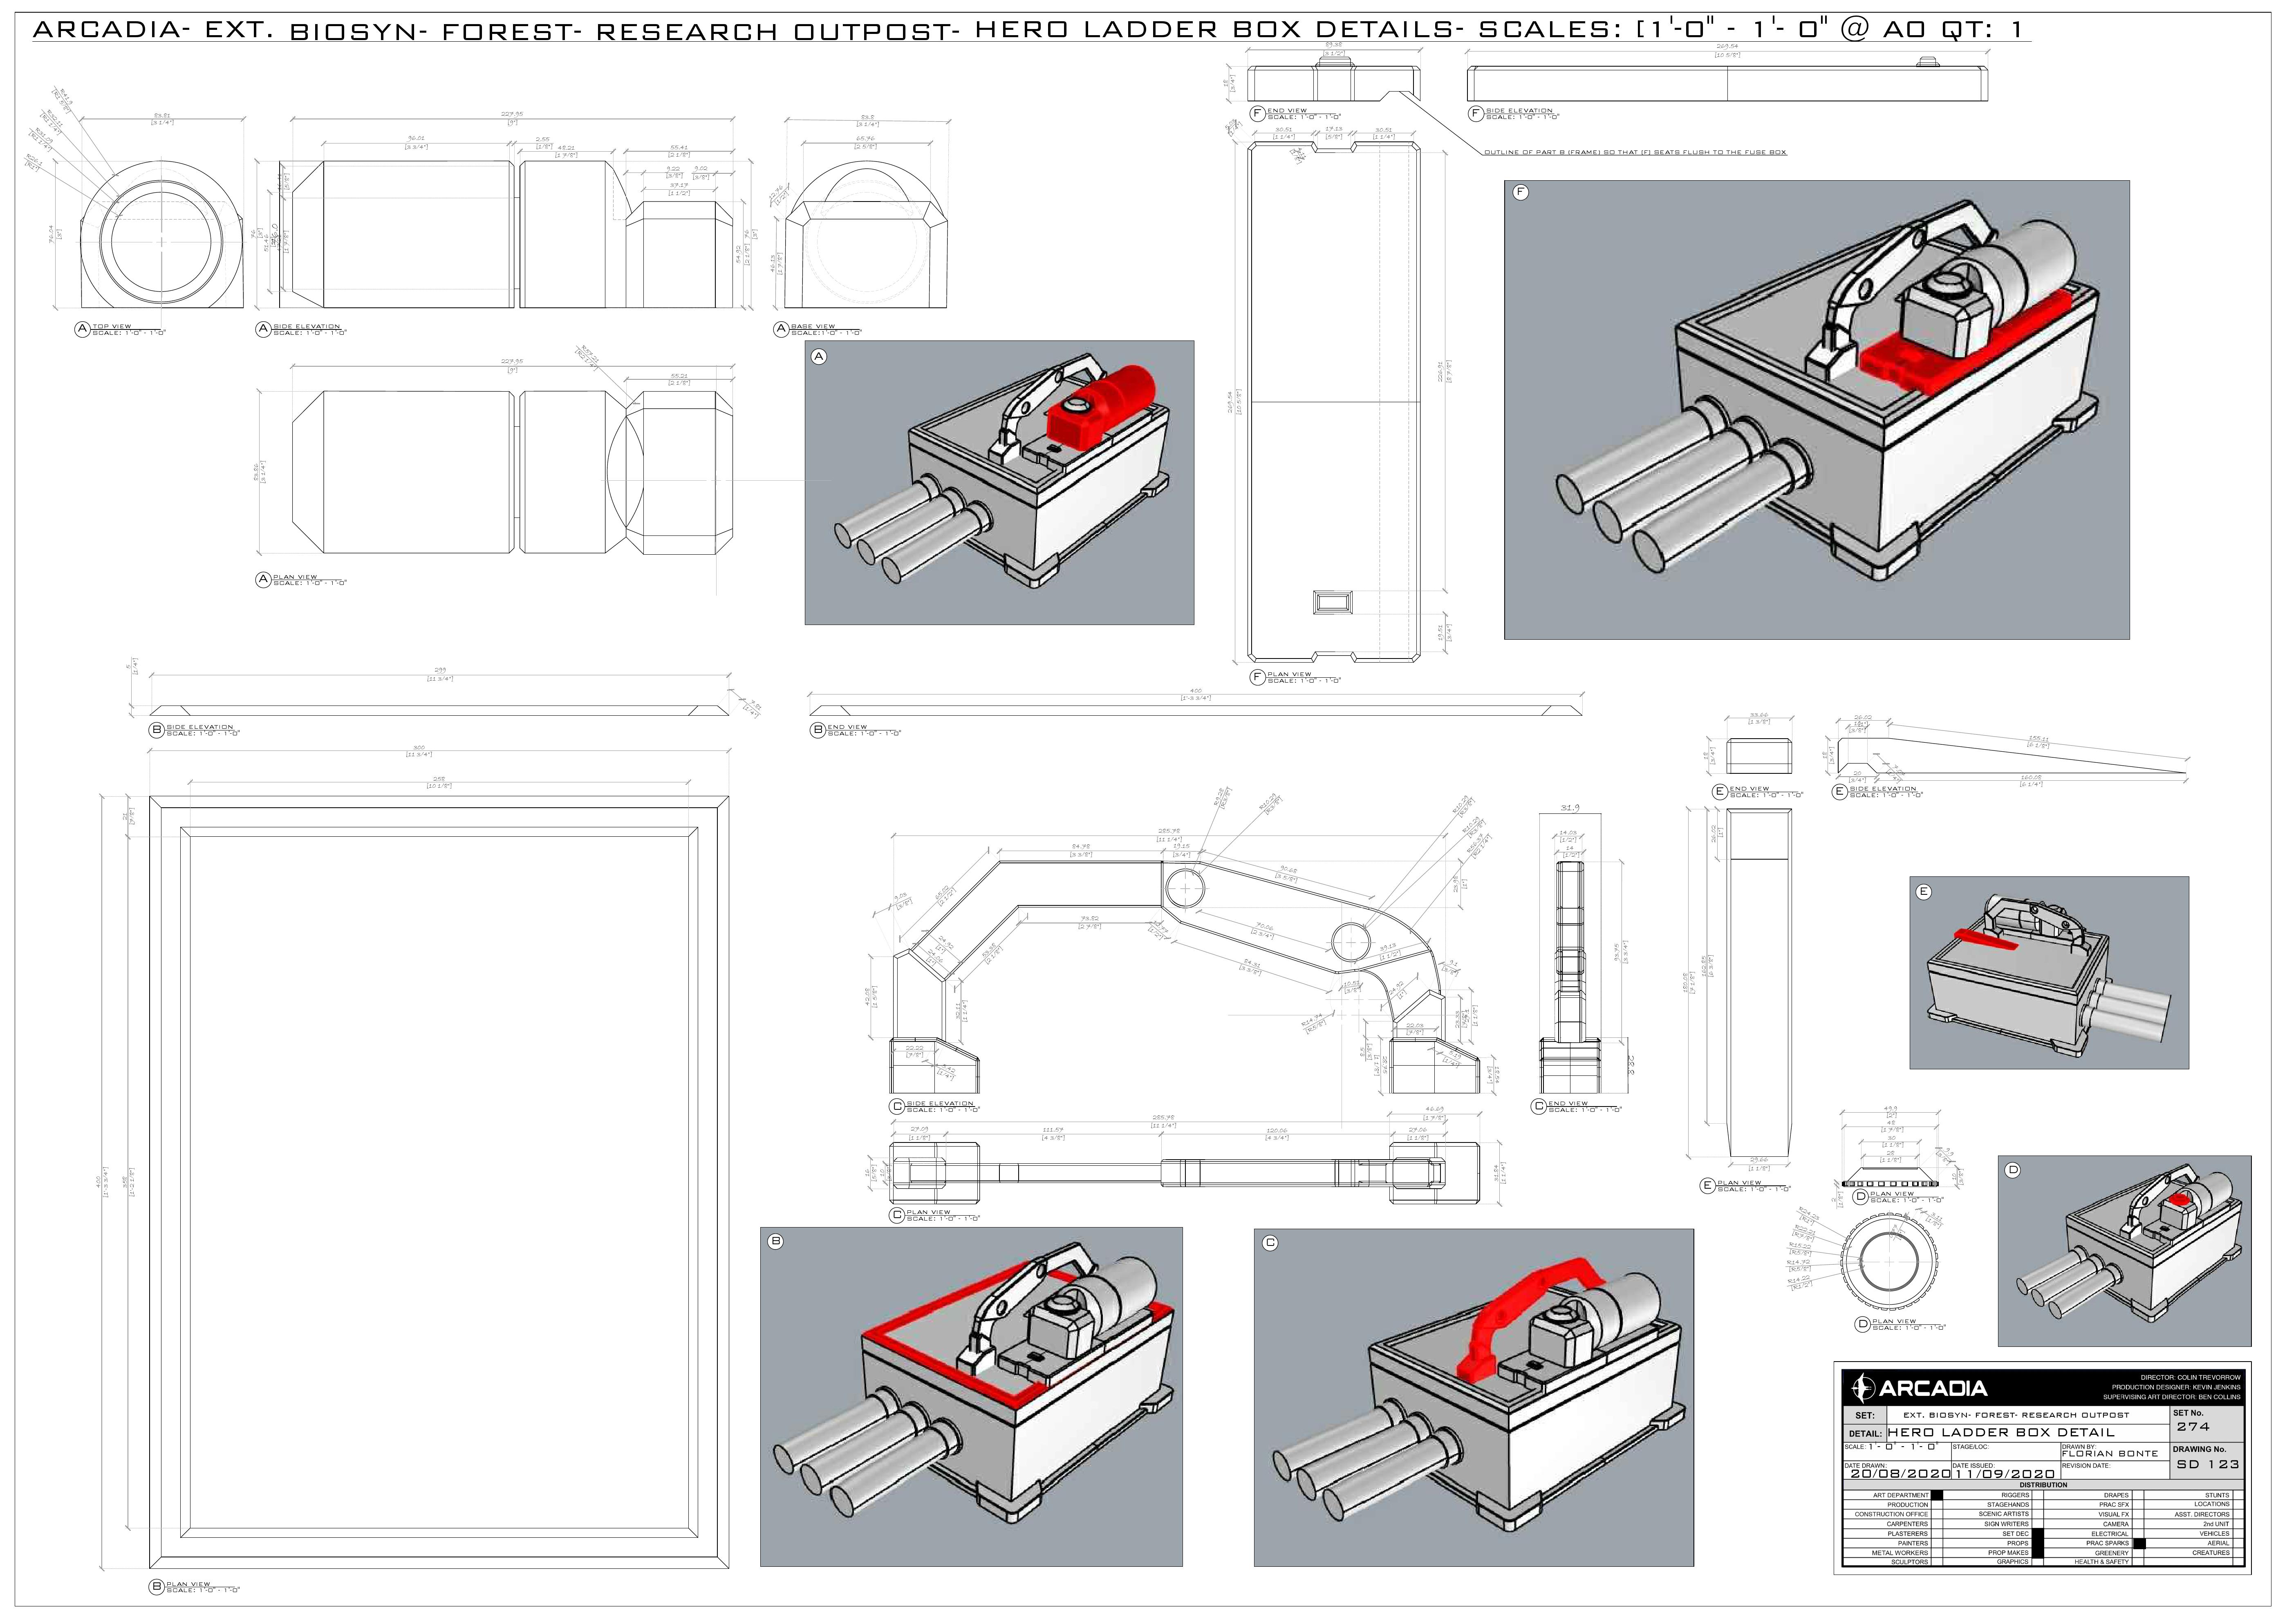The height and width of the screenshot is (1624, 2296).
Task: Tick the Graphics distribution box
Action: (x=2038, y=1562)
